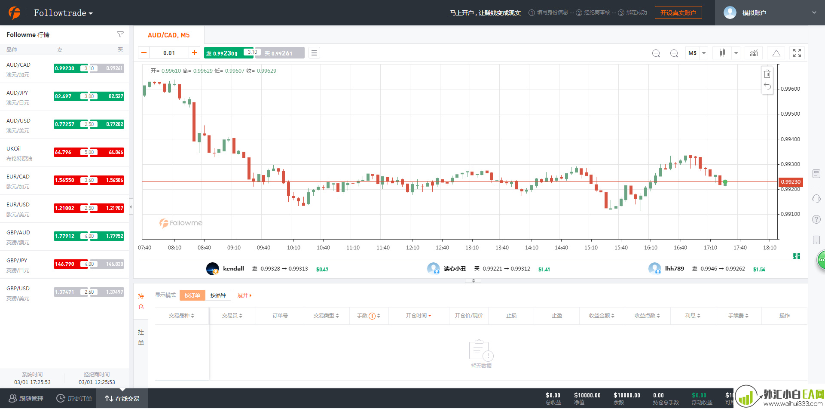Viewport: 825px width, 409px height.
Task: Toggle fullscreen chart mode
Action: tap(797, 53)
